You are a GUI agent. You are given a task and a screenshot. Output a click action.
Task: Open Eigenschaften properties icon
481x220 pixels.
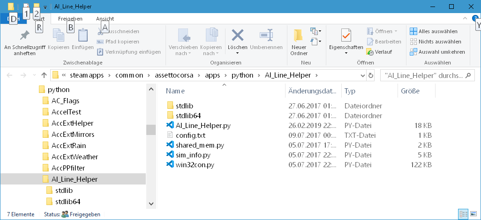pyautogui.click(x=346, y=35)
